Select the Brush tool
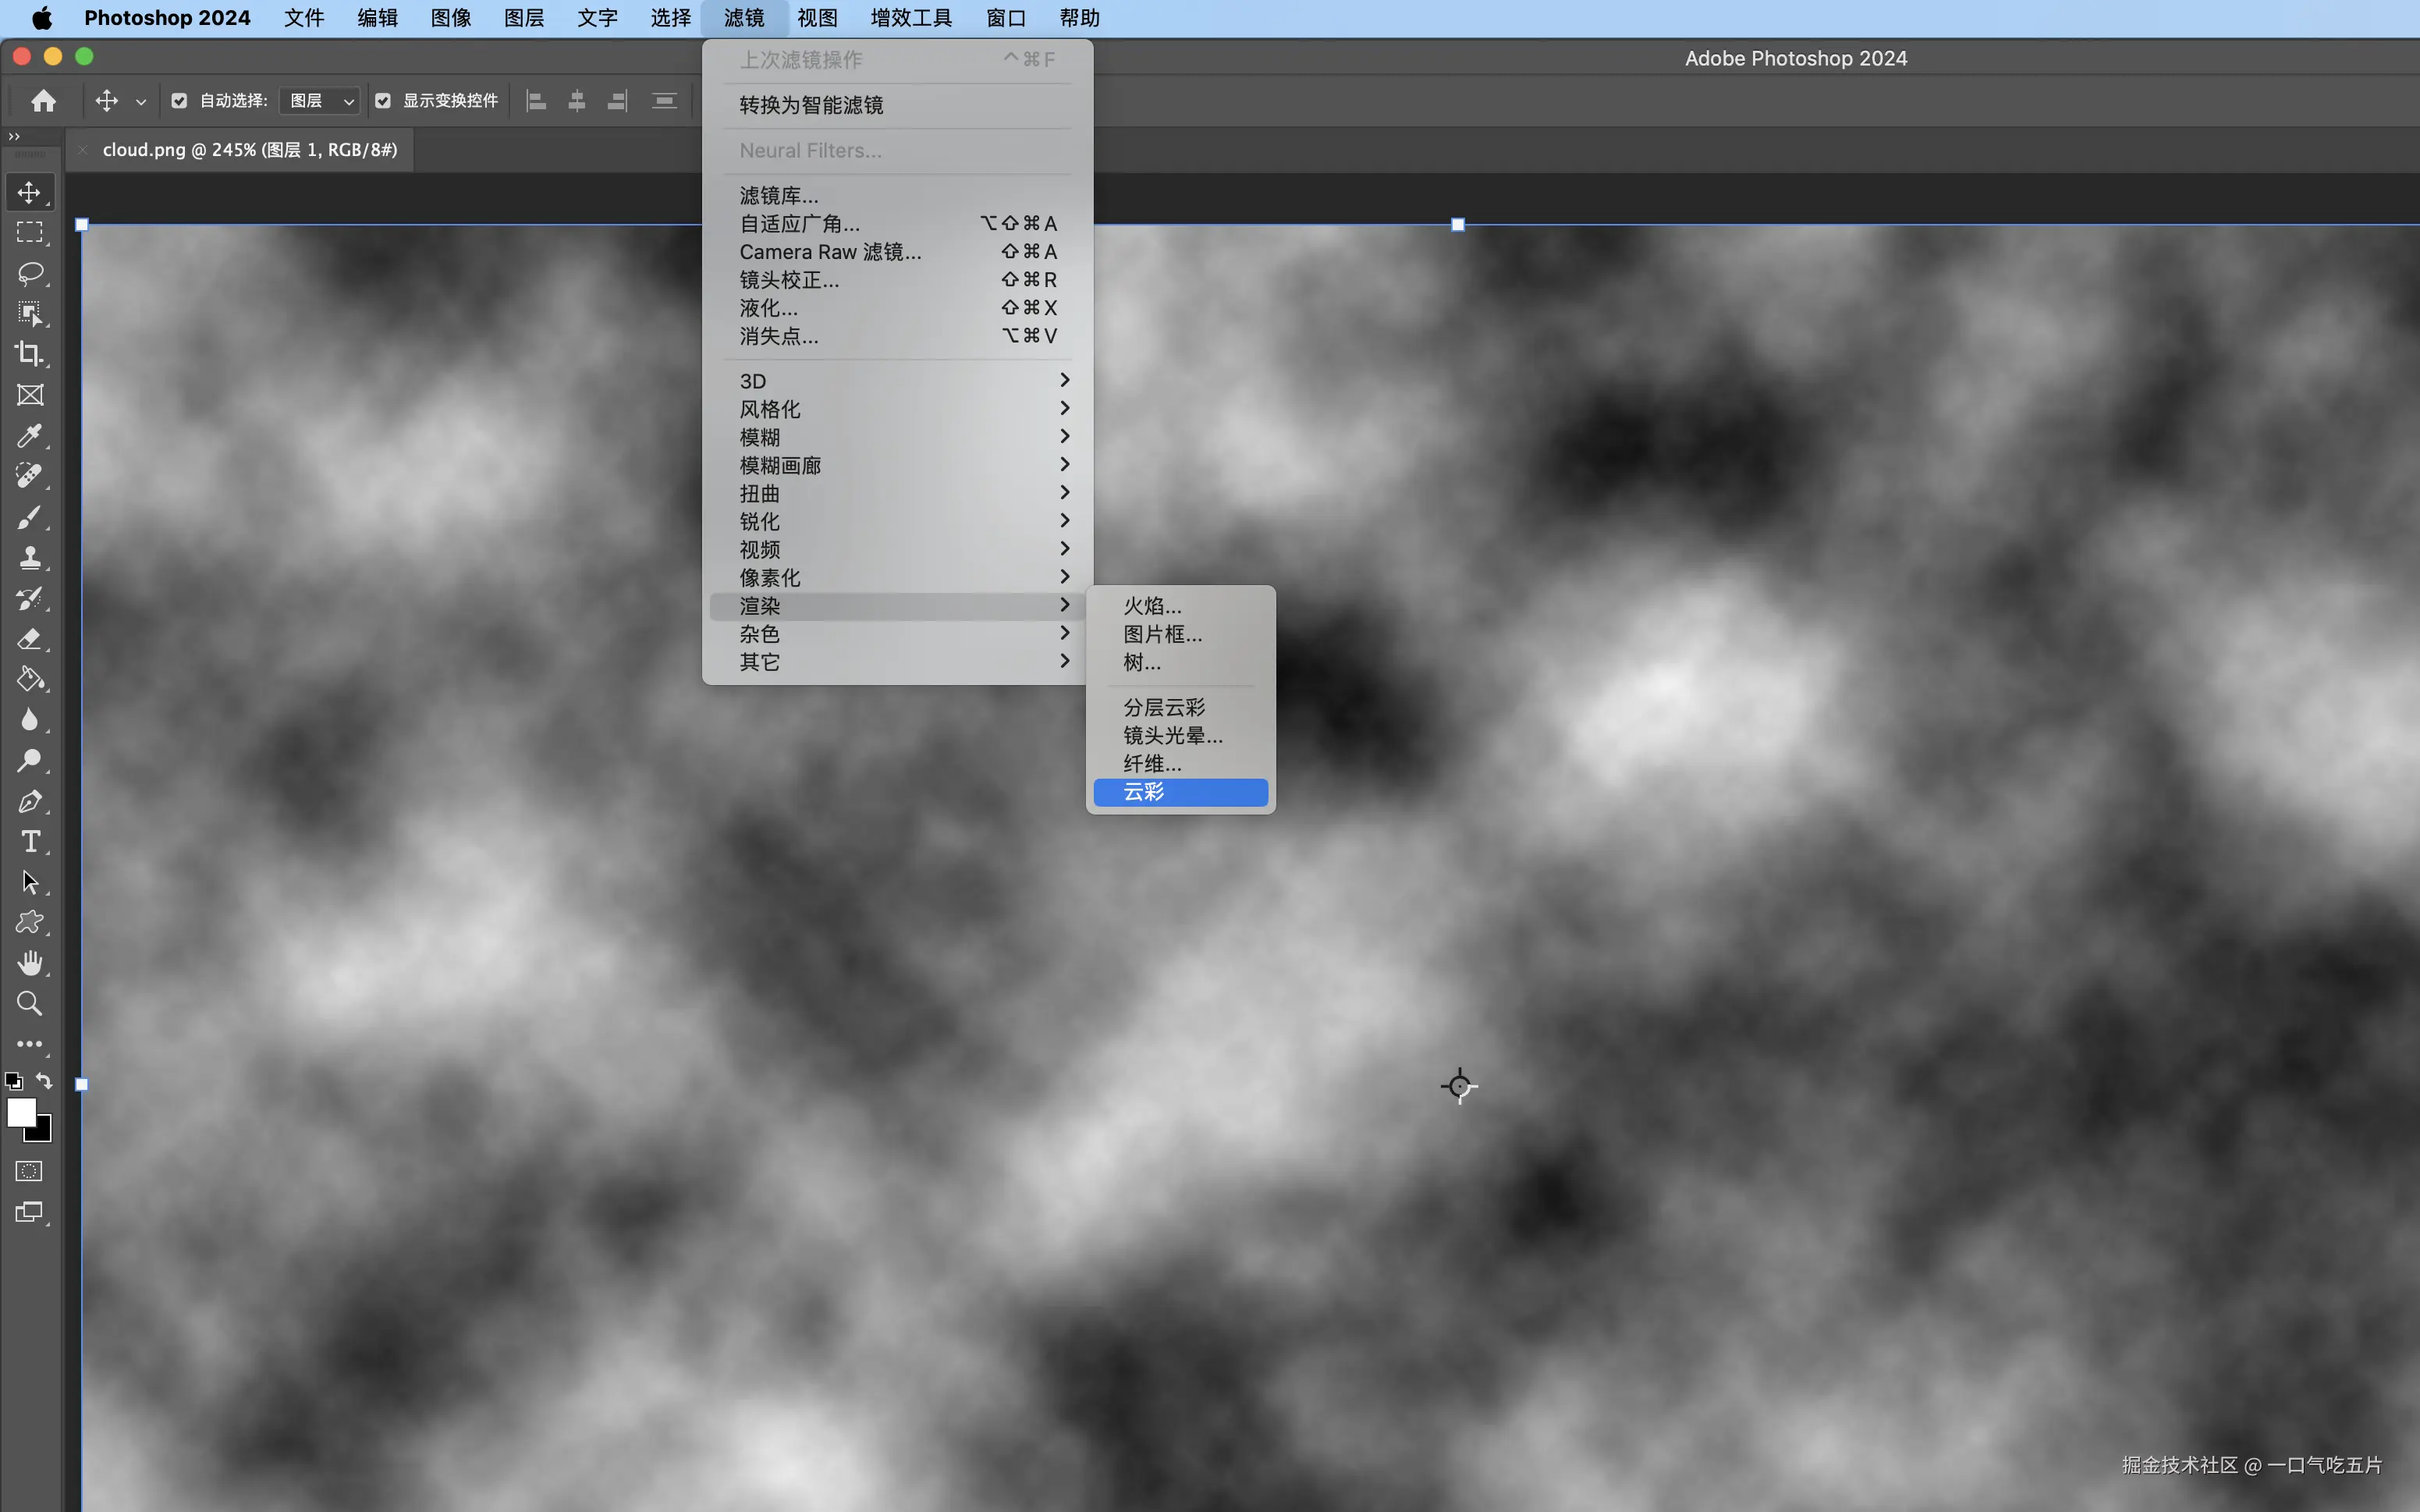This screenshot has width=2420, height=1512. pos(29,517)
